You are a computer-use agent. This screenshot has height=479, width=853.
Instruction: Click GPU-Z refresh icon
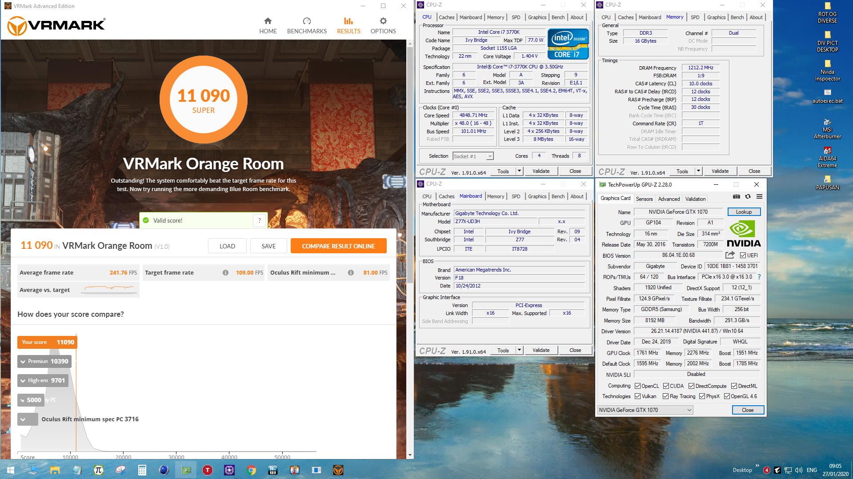coord(748,196)
